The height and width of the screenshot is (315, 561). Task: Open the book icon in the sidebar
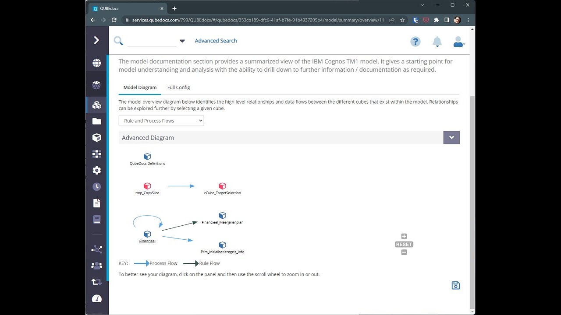click(97, 219)
